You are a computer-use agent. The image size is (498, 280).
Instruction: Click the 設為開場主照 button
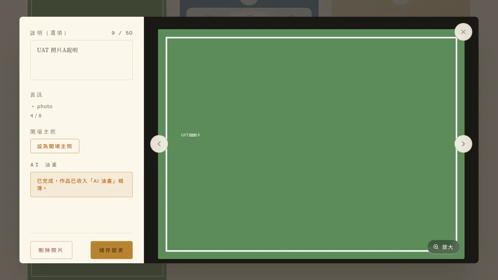[x=55, y=146]
